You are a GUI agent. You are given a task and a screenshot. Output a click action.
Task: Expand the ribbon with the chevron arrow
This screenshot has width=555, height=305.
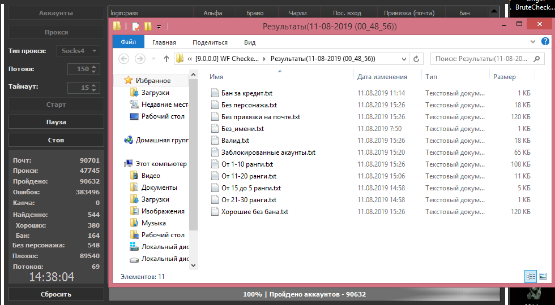[533, 42]
